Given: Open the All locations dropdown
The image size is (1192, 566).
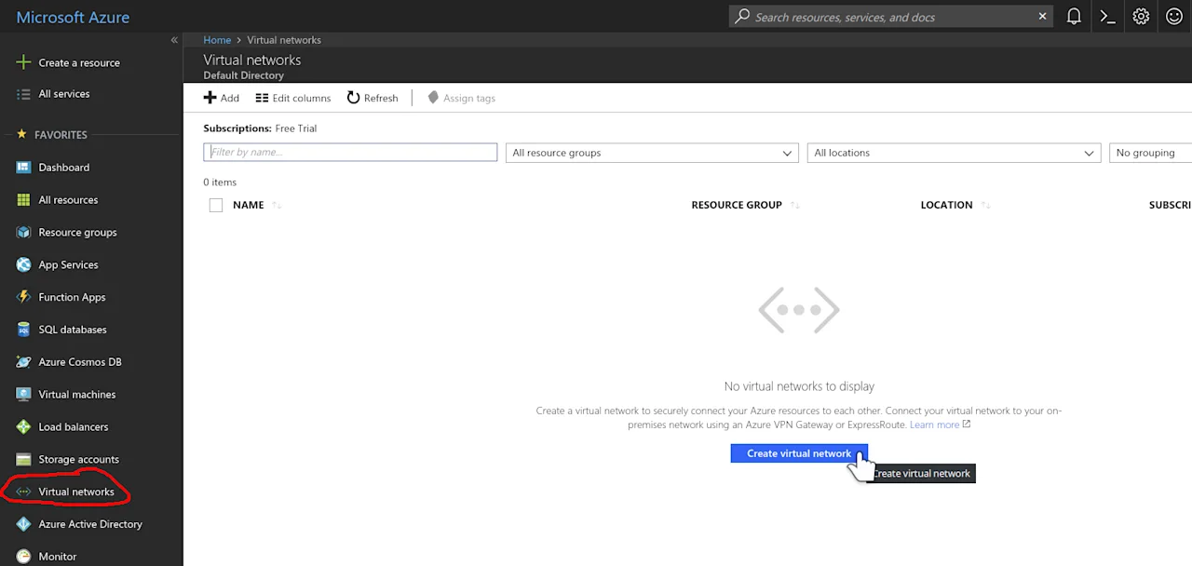Looking at the screenshot, I should (954, 153).
